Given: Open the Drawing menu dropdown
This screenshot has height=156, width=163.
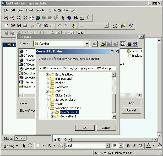Looking at the screenshot, I should (x=11, y=146).
